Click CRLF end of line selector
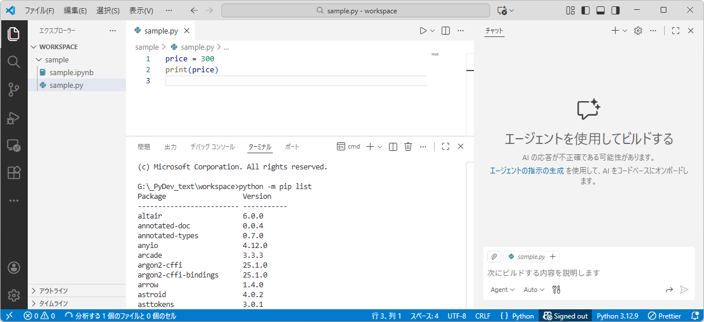 pos(483,316)
